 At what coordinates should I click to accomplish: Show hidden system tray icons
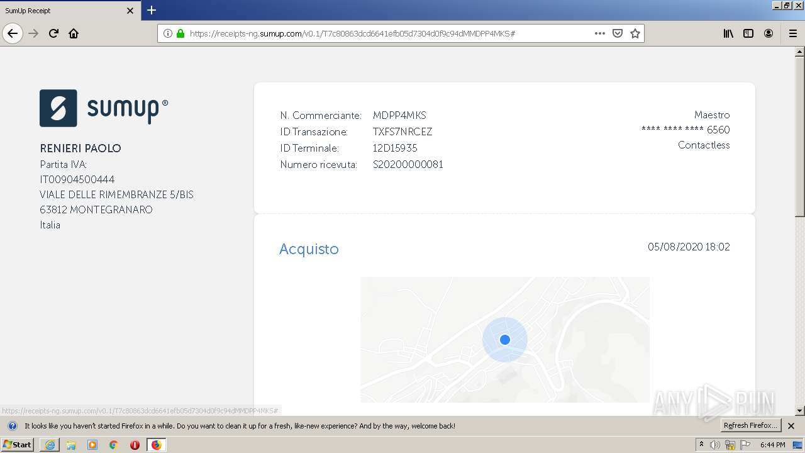pos(702,445)
